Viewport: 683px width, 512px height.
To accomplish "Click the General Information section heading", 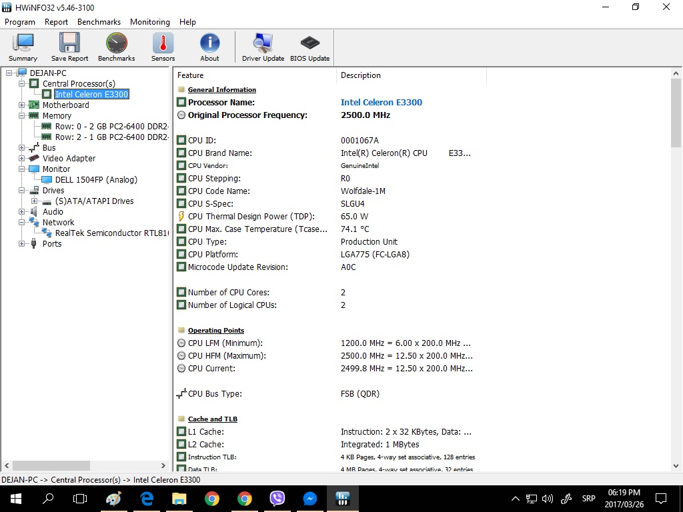I will 221,90.
